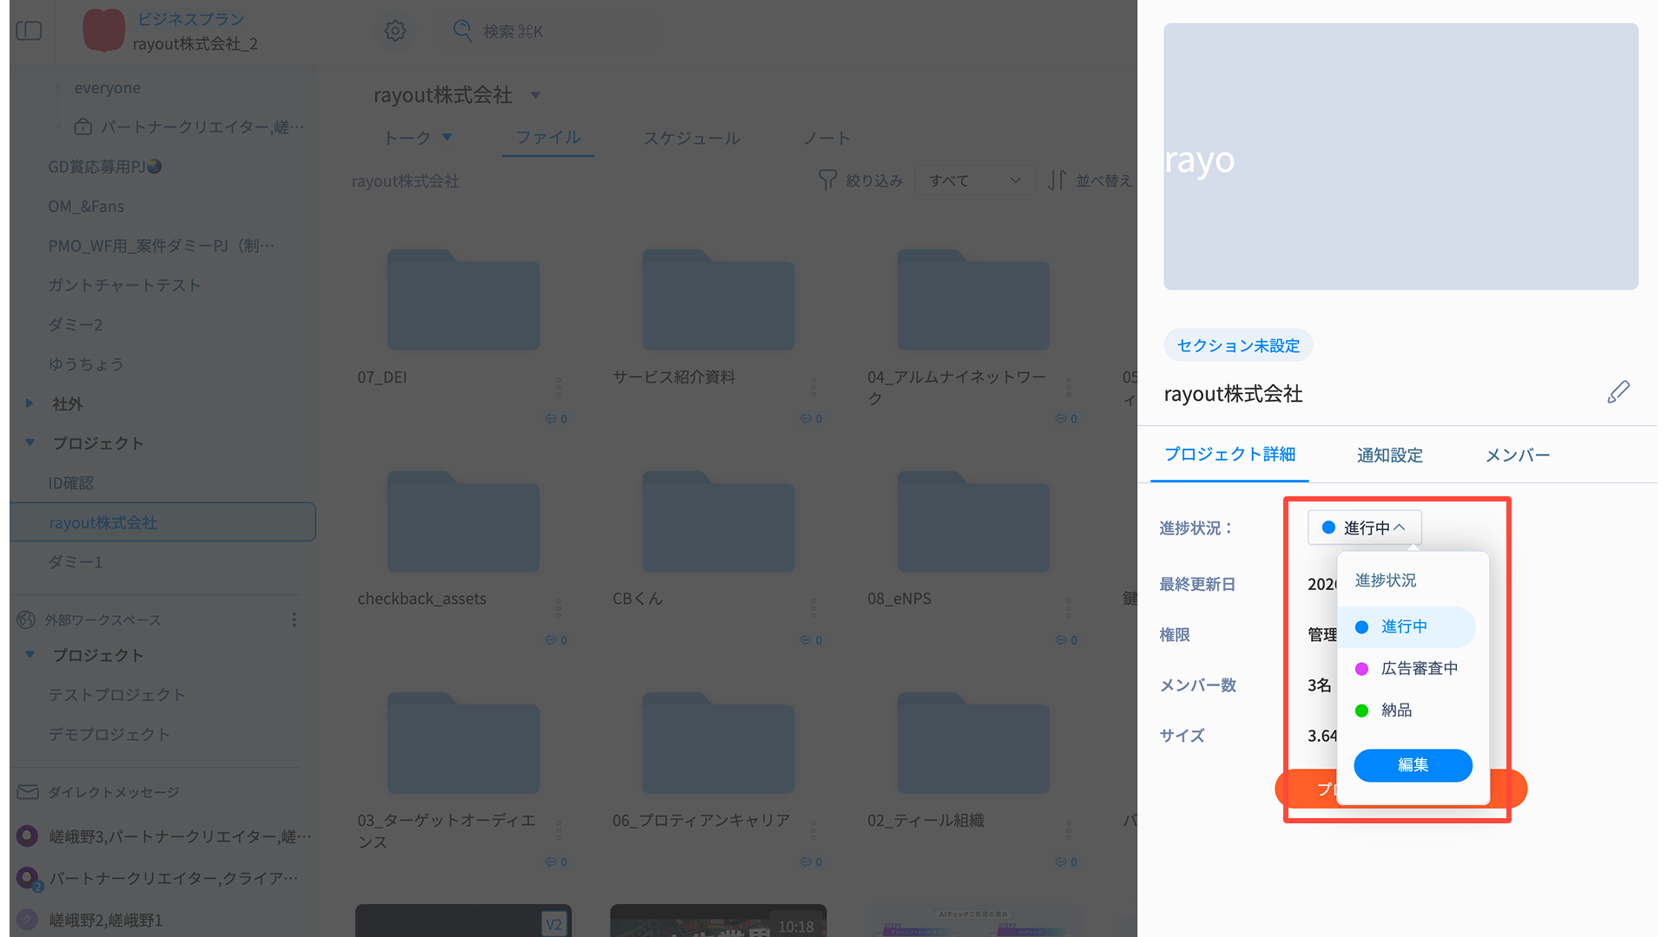Collapse the 進行中 status dropdown

pyautogui.click(x=1364, y=527)
